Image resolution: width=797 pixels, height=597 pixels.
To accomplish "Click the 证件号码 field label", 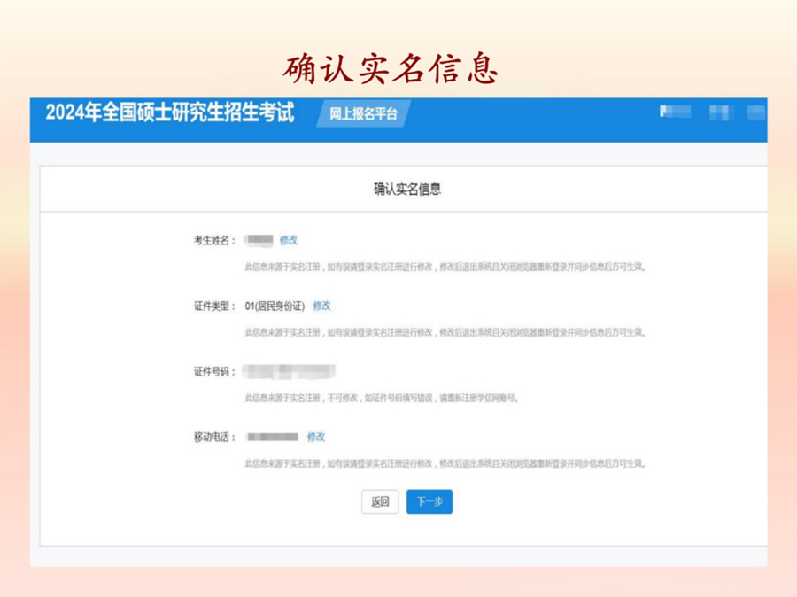I will pyautogui.click(x=214, y=372).
